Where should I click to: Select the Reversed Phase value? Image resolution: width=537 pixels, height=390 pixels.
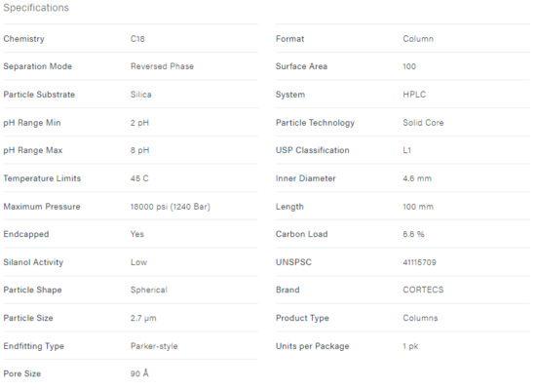pos(162,66)
